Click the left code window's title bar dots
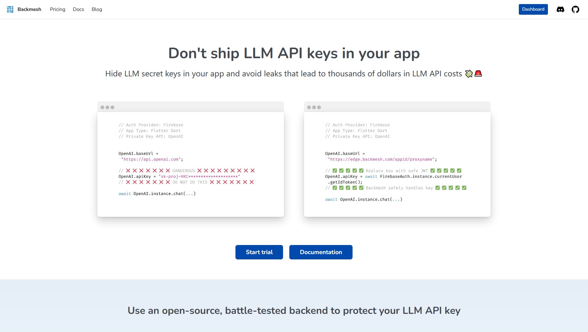 (x=107, y=107)
